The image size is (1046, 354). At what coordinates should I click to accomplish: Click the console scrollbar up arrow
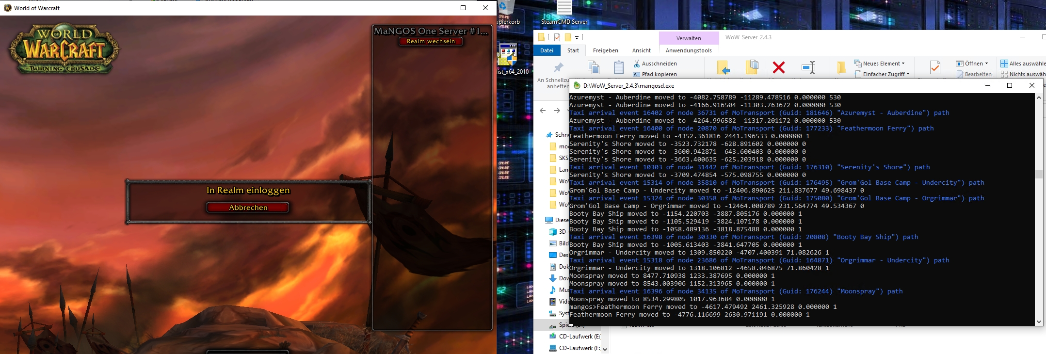[x=1039, y=97]
